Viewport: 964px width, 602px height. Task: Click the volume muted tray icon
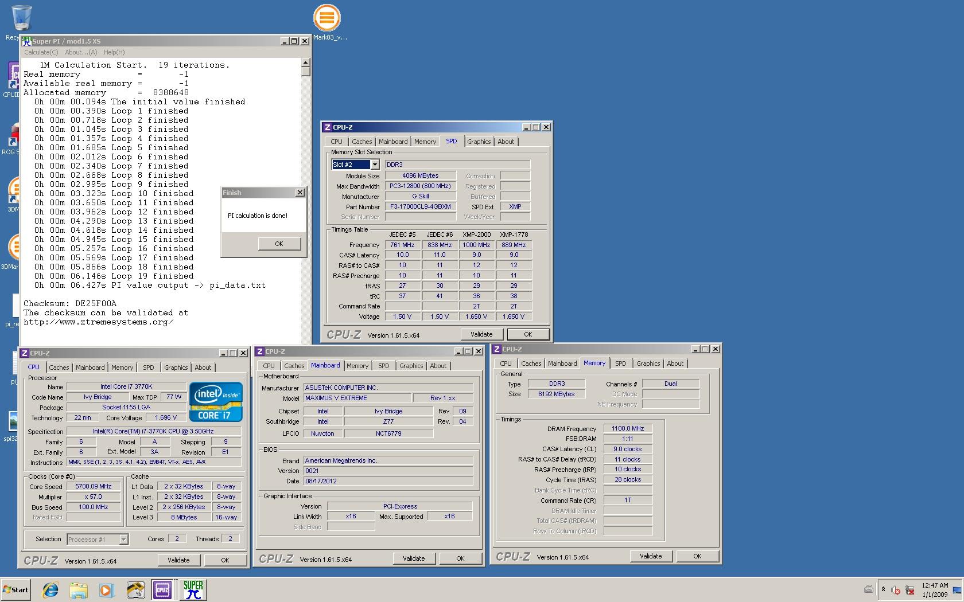point(896,590)
